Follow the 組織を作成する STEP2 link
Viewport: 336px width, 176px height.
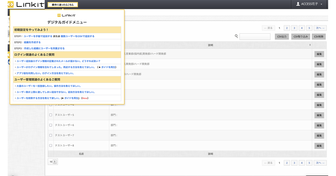[32, 42]
